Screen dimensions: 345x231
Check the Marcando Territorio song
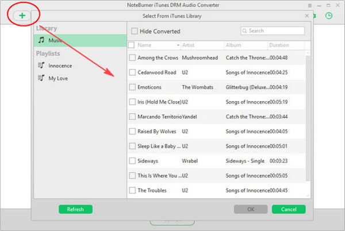tap(132, 117)
